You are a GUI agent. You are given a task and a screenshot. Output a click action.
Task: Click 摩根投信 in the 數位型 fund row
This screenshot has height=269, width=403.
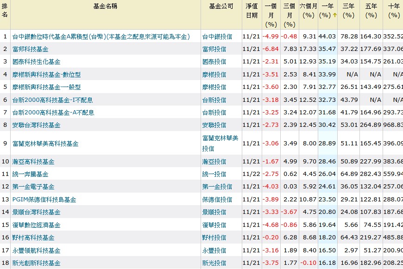click(x=214, y=75)
